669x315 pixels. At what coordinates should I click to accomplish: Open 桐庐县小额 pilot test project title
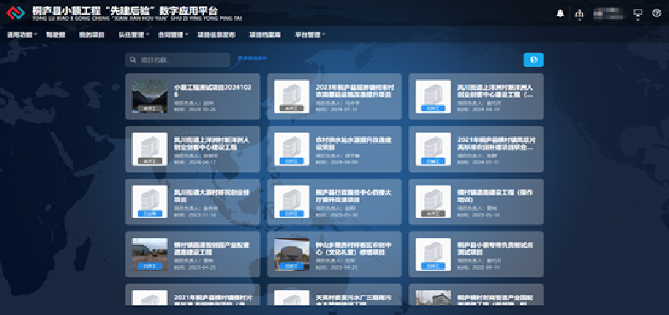tap(496, 249)
